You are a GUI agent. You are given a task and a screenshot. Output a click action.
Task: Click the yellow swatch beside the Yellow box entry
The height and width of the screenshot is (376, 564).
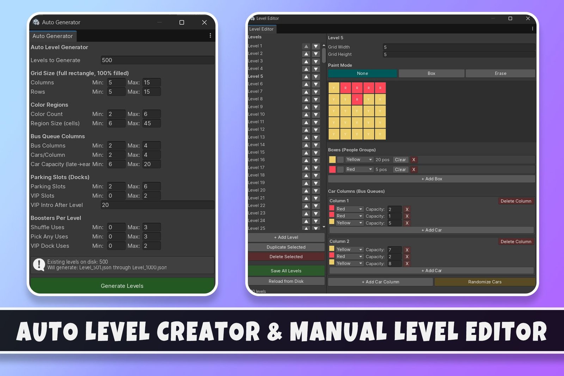tap(332, 159)
